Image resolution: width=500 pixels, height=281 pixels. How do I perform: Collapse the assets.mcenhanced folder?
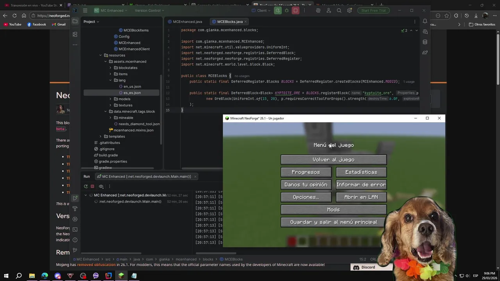[x=105, y=62]
